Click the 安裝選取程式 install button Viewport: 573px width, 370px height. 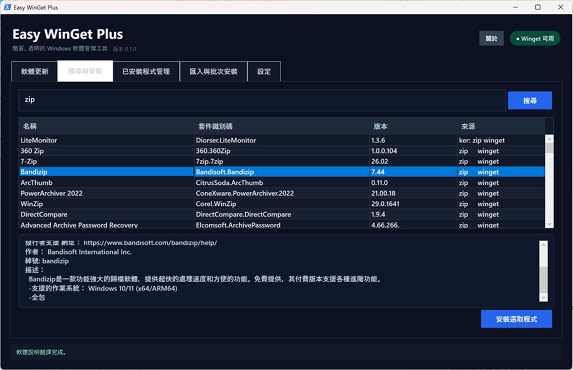pyautogui.click(x=516, y=319)
